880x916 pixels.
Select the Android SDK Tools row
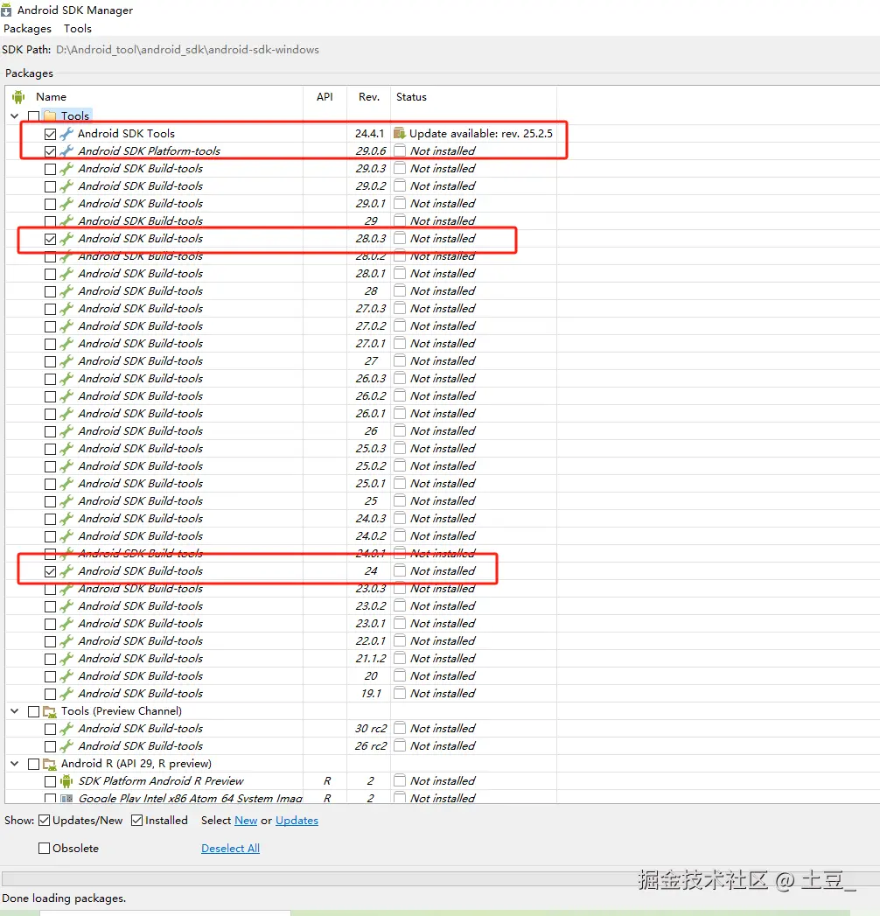pos(282,133)
